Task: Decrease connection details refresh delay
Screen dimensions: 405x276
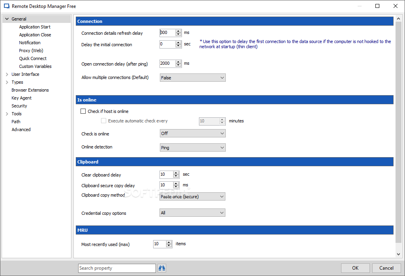Action: click(x=178, y=34)
